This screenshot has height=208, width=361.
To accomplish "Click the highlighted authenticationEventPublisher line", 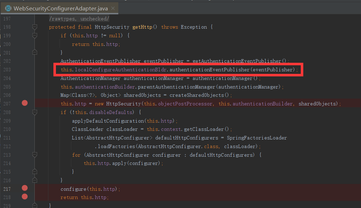I will click(179, 69).
